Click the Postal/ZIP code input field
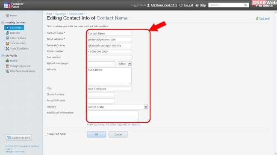The image size is (277, 155). click(101, 101)
